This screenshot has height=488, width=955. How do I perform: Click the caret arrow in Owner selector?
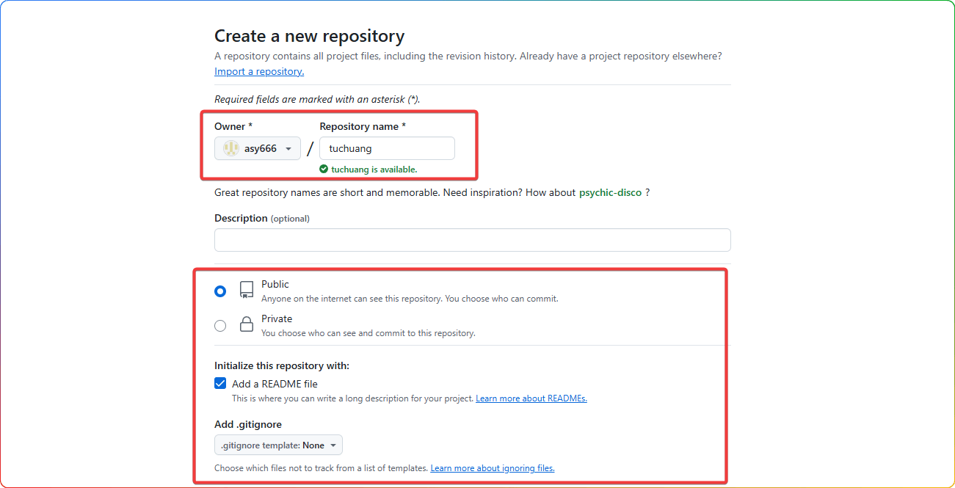coord(288,149)
